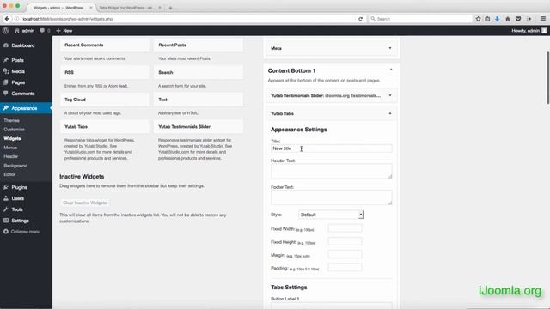550x309 pixels.
Task: Collapse the Yutab Tabs widget arrow
Action: pyautogui.click(x=390, y=114)
